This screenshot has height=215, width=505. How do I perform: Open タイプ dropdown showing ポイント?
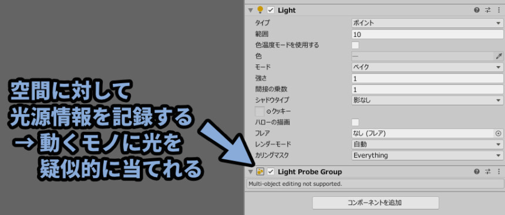pyautogui.click(x=427, y=23)
